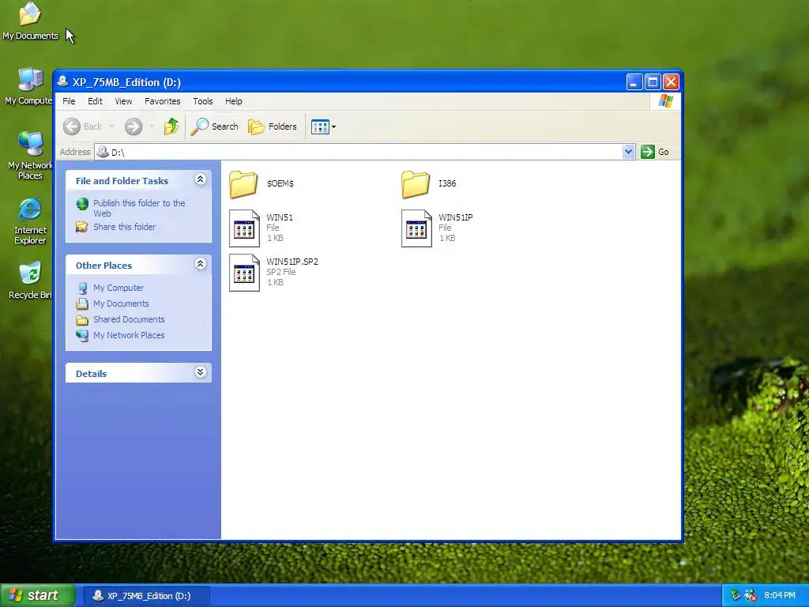The width and height of the screenshot is (809, 607).
Task: Click the Address label
Action: 75,152
